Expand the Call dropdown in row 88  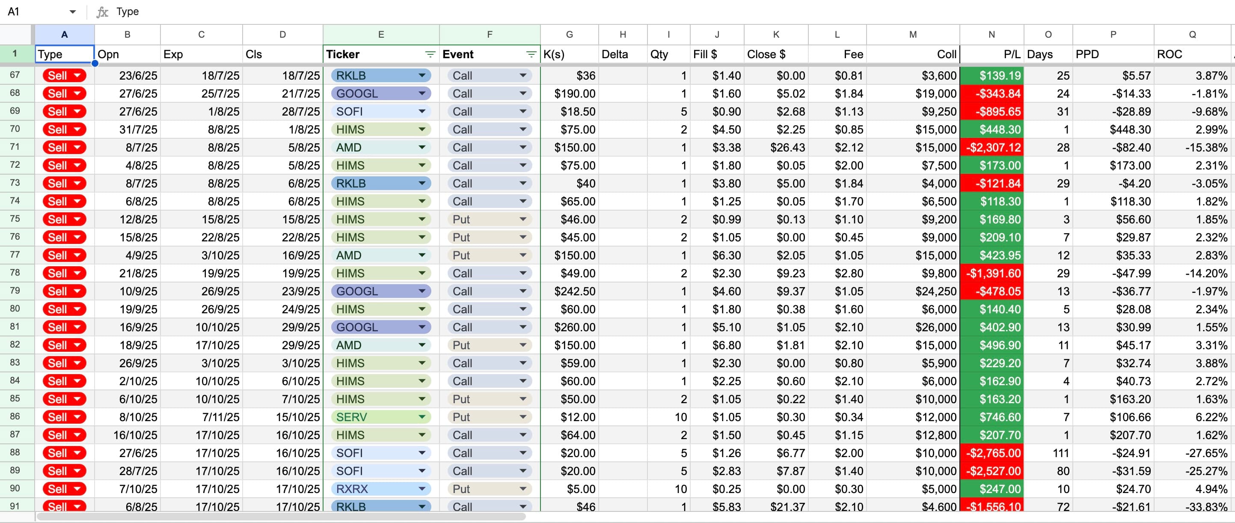click(x=523, y=452)
